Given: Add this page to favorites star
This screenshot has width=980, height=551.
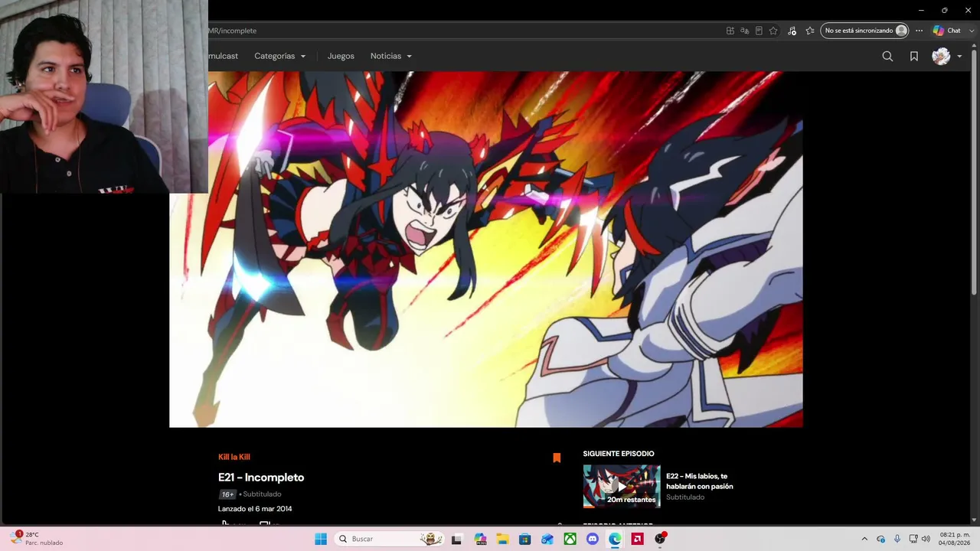Looking at the screenshot, I should (773, 31).
